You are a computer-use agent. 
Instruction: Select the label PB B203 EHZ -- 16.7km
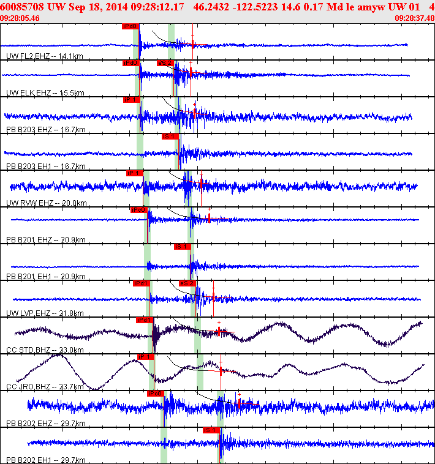pyautogui.click(x=45, y=129)
